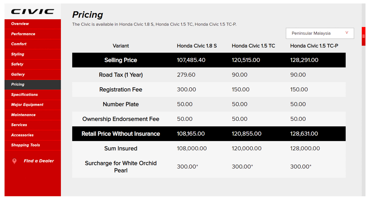Click the Civic logo

pyautogui.click(x=33, y=12)
